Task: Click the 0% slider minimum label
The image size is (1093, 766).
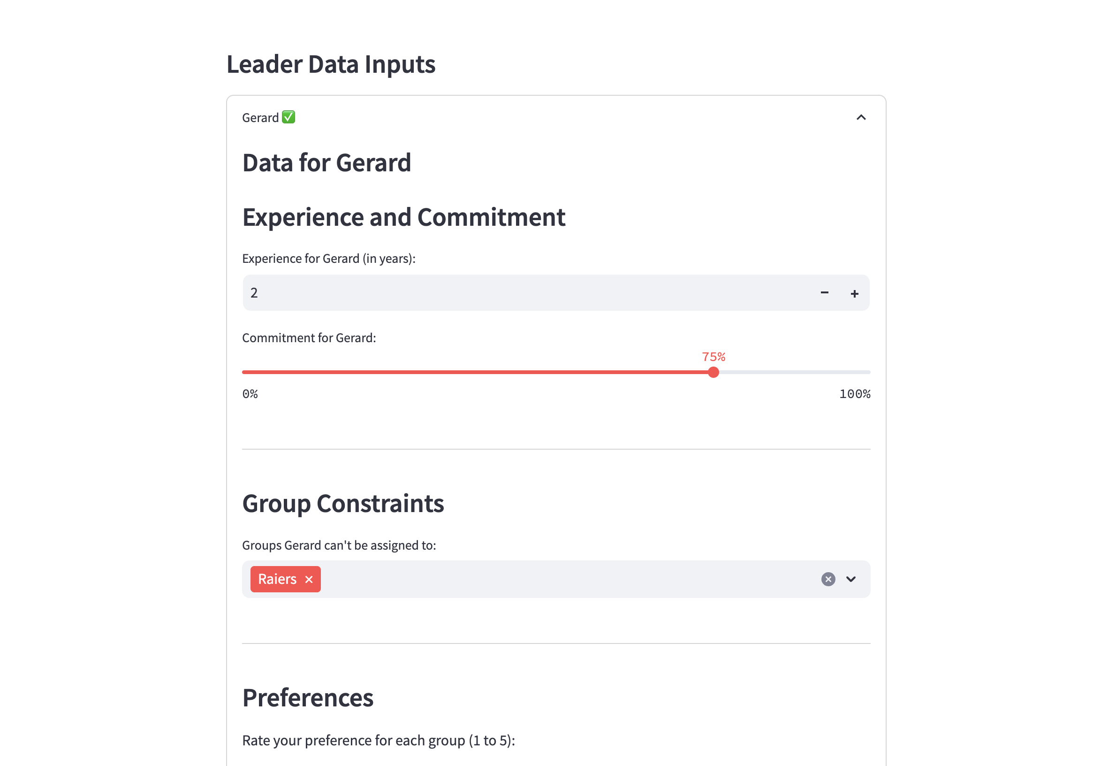Action: click(x=250, y=394)
